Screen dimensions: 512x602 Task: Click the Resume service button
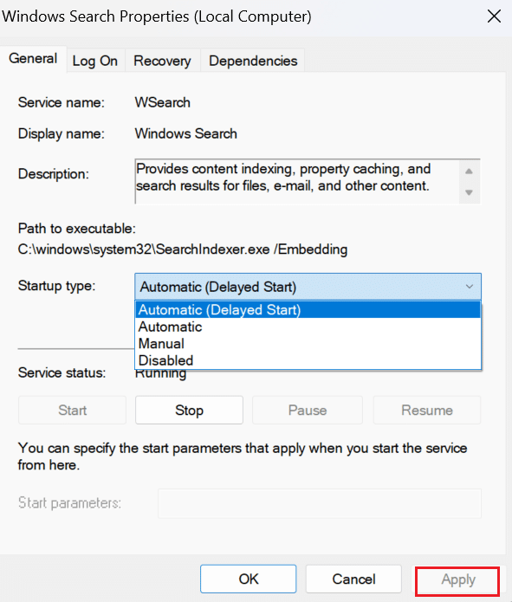[x=427, y=410]
